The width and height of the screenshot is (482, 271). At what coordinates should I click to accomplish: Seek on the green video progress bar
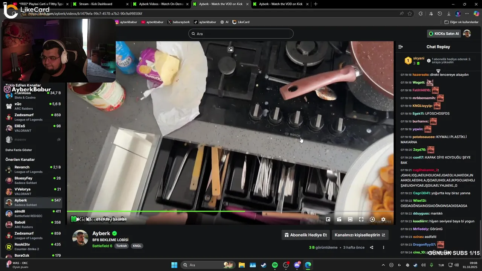[230, 211]
